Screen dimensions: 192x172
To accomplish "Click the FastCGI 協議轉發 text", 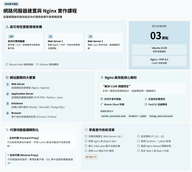I will pyautogui.click(x=158, y=104).
